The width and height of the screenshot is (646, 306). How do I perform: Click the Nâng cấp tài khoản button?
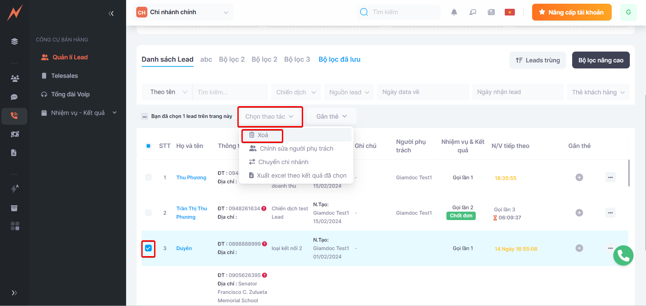571,12
